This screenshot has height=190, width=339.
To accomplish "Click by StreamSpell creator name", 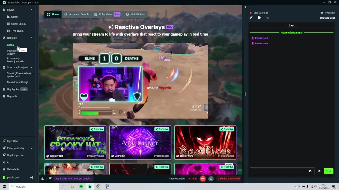I will 226,156.
